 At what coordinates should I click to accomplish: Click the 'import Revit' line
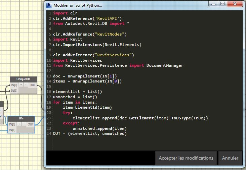68,39
